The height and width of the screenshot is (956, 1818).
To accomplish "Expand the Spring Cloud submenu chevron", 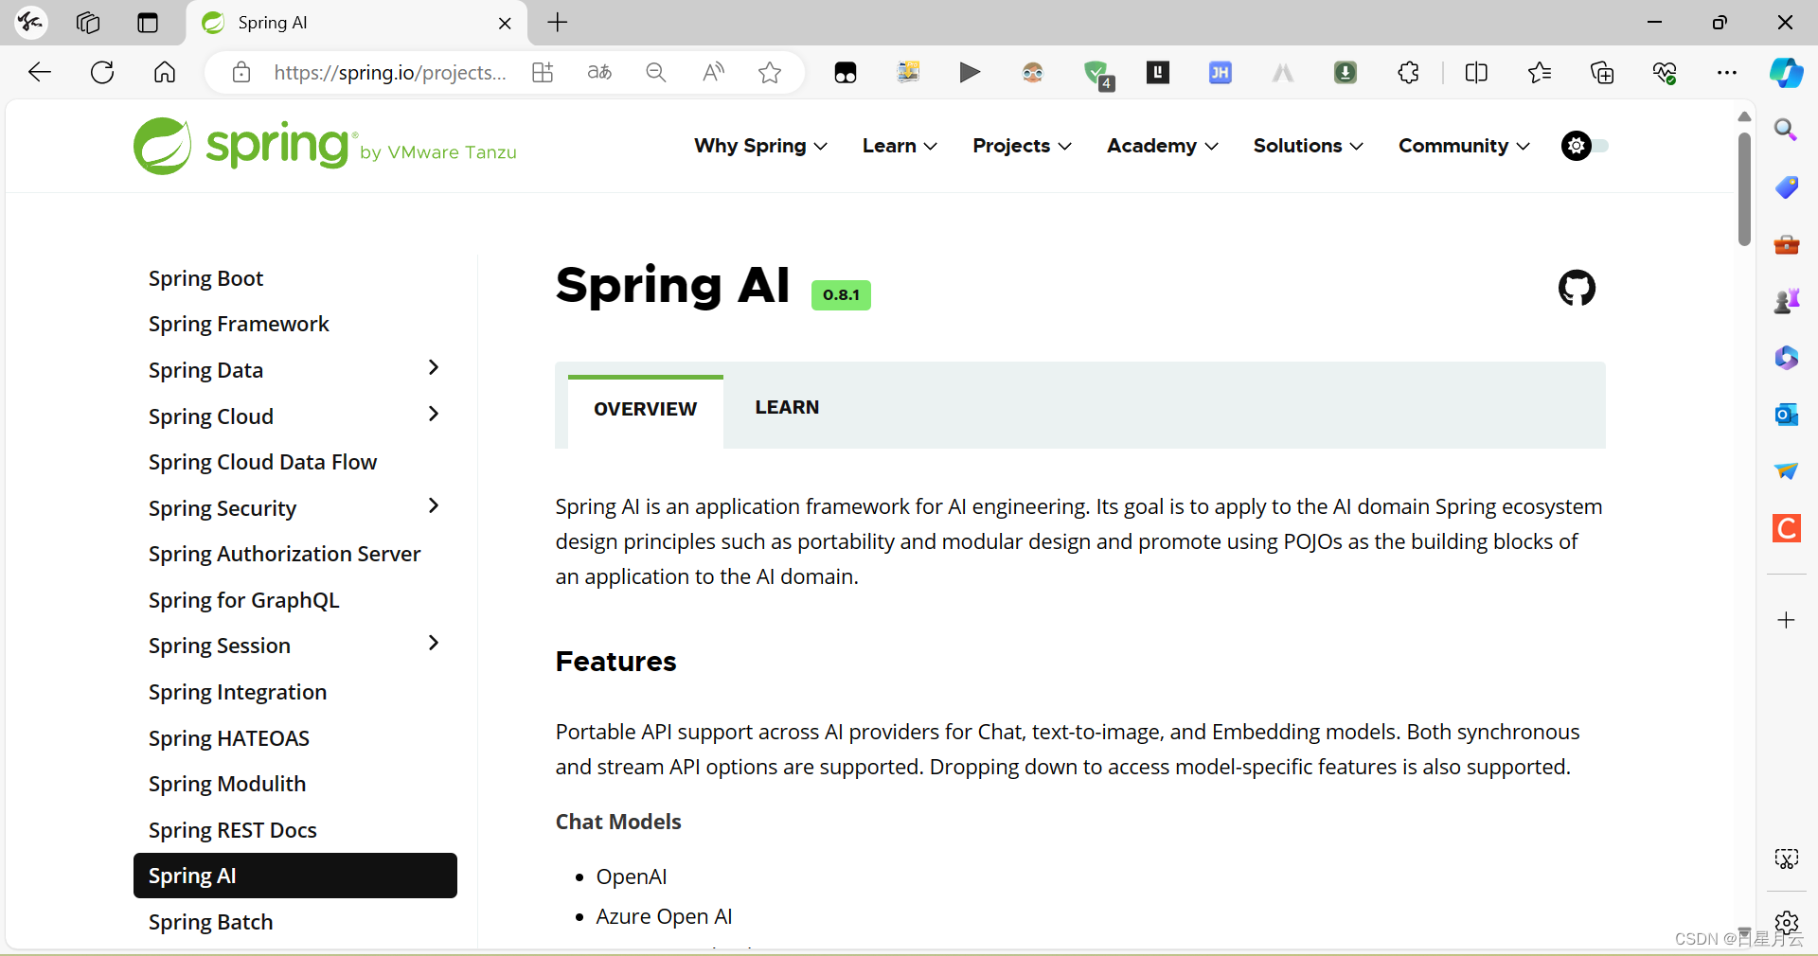I will pyautogui.click(x=434, y=414).
